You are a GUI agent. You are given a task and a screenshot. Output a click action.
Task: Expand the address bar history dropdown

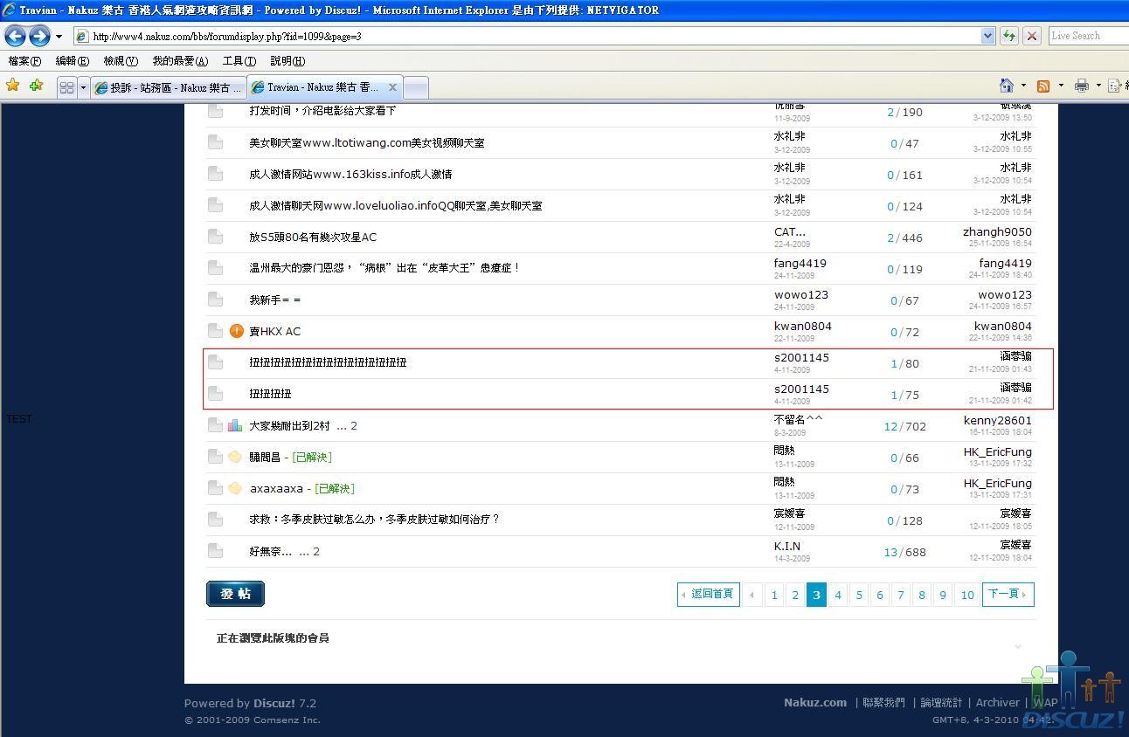(x=988, y=36)
